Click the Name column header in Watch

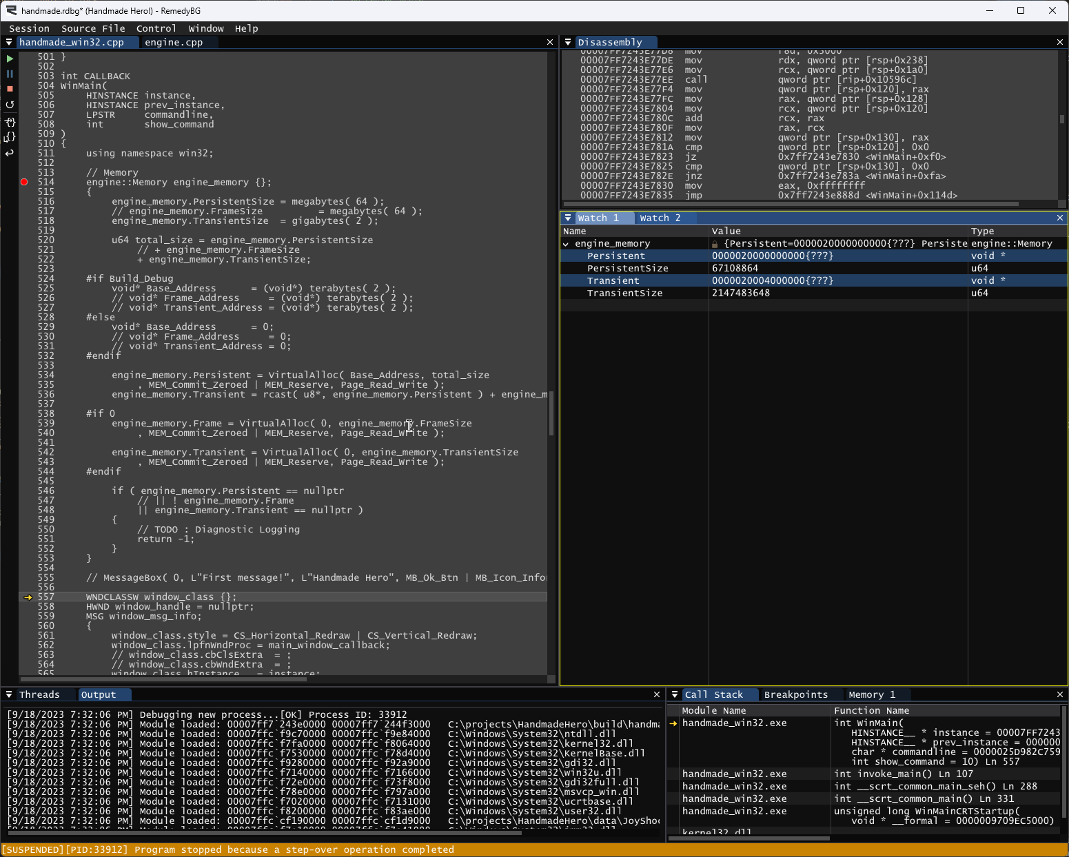pos(634,231)
